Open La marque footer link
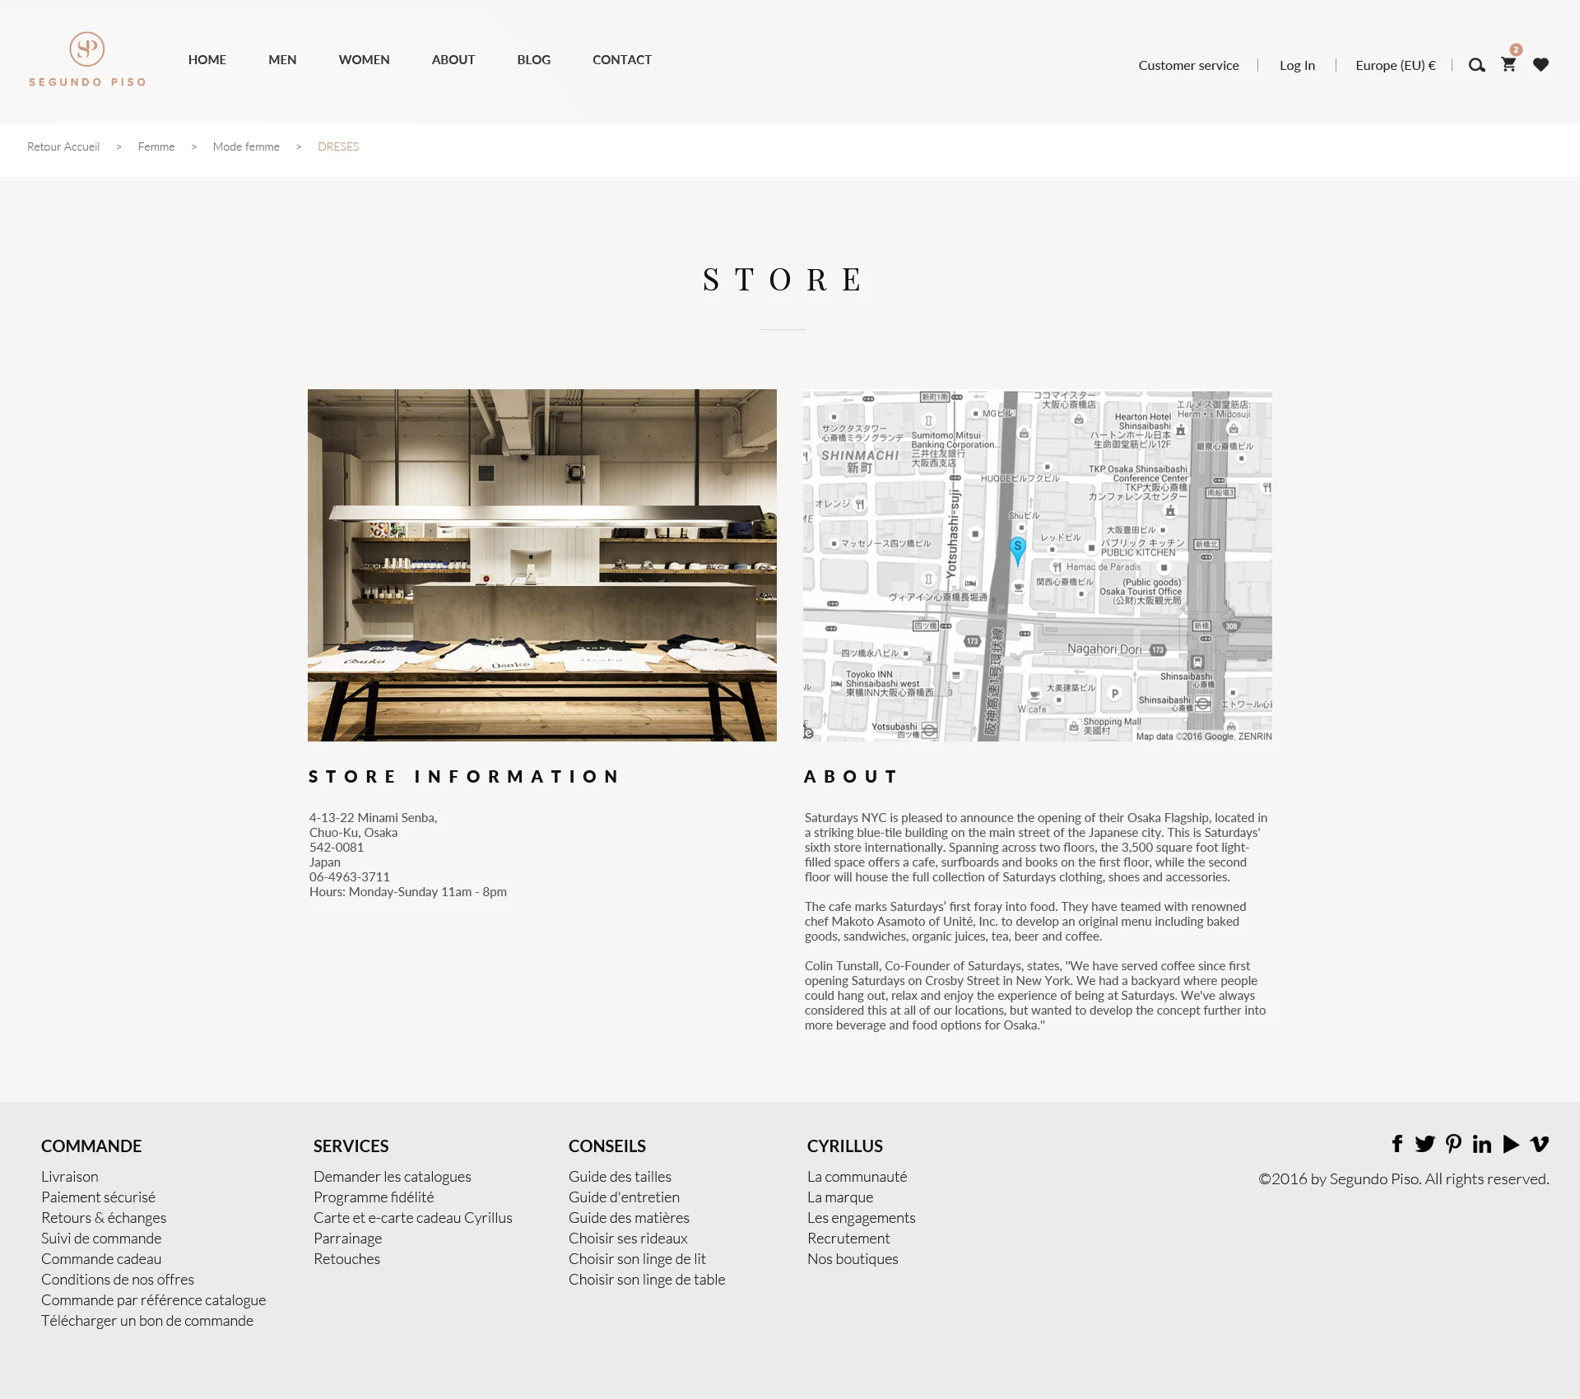 [x=840, y=1197]
